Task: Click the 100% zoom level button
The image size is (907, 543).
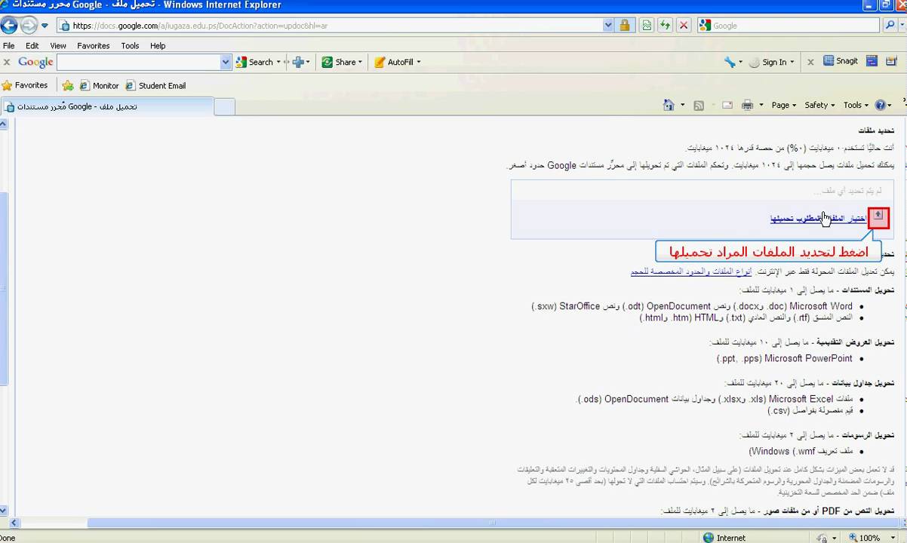Action: [865, 538]
